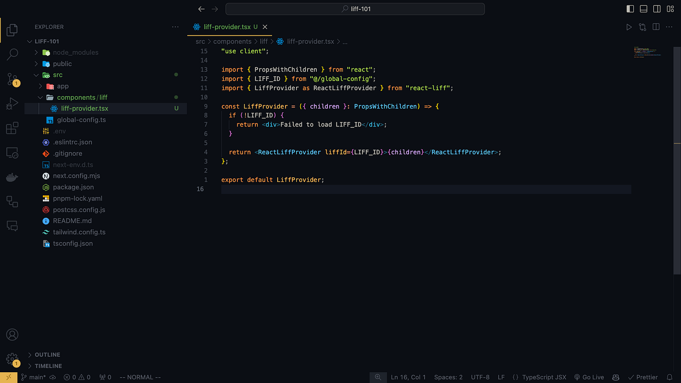This screenshot has height=383, width=681.
Task: Open tailwind.config.ts file
Action: [x=79, y=232]
